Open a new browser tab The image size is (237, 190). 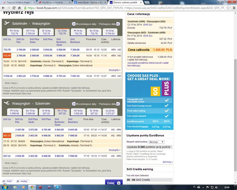[147, 2]
